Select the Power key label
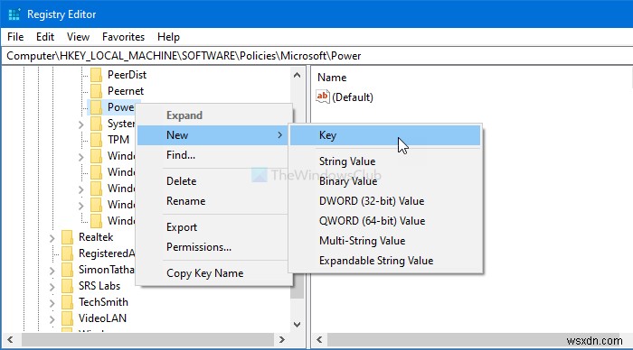Viewport: 633px width, 350px height. (x=120, y=107)
